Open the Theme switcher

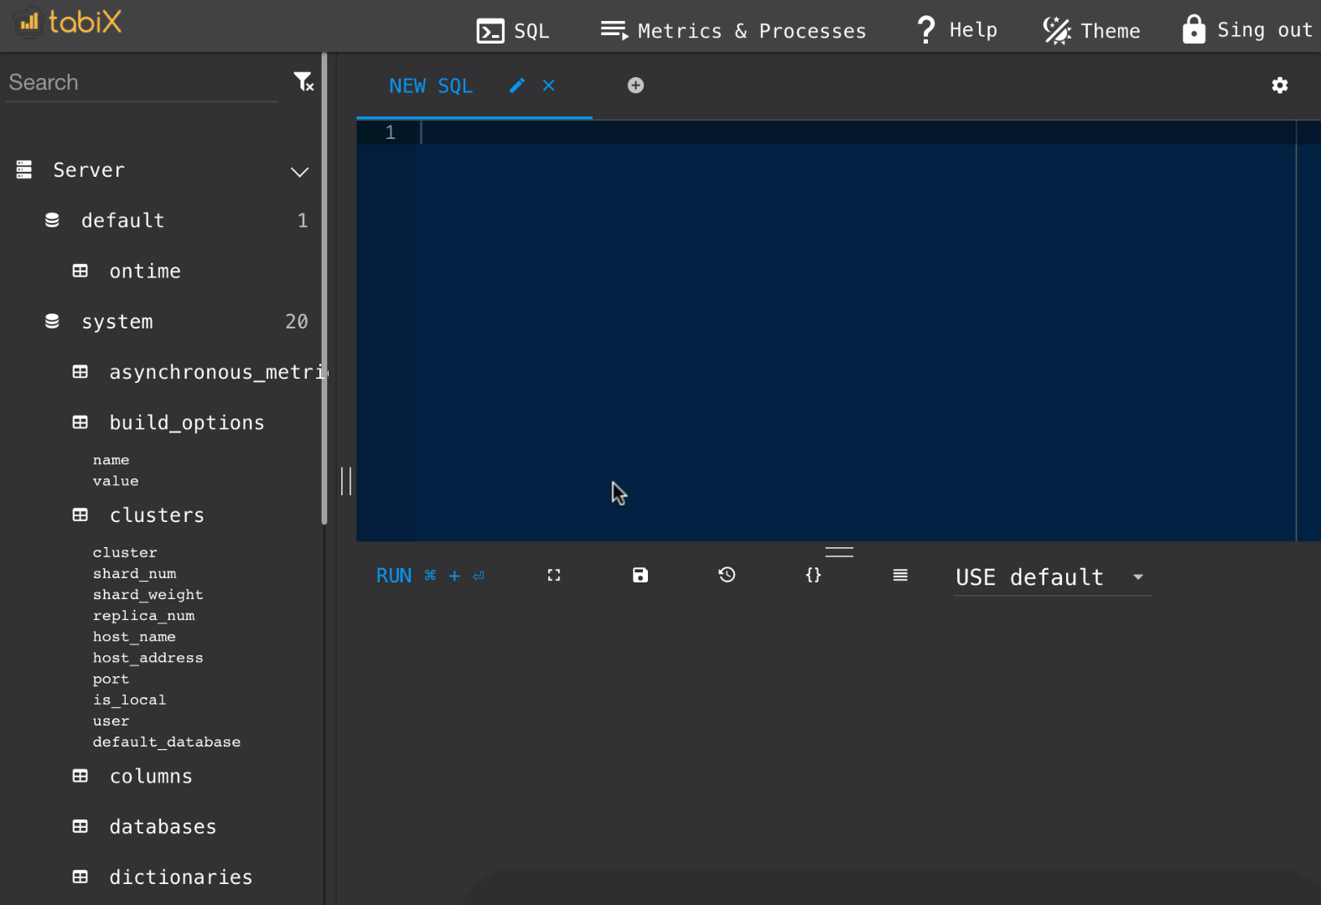[1091, 31]
